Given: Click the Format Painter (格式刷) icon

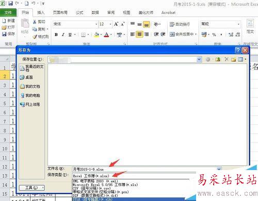Looking at the screenshot, I should (35, 37).
